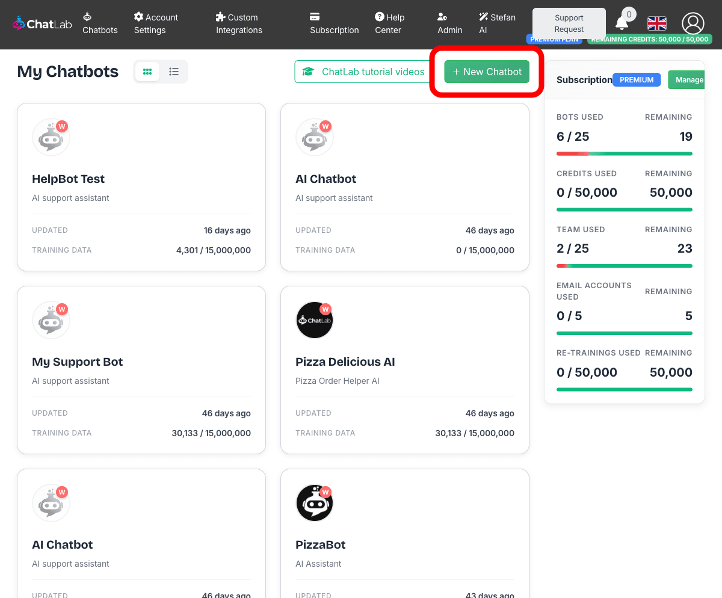Screen dimensions: 722x598
Task: Click the Pizza Delicious AI logo avatar
Action: pyautogui.click(x=314, y=320)
